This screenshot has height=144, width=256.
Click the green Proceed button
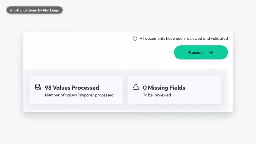pyautogui.click(x=201, y=53)
